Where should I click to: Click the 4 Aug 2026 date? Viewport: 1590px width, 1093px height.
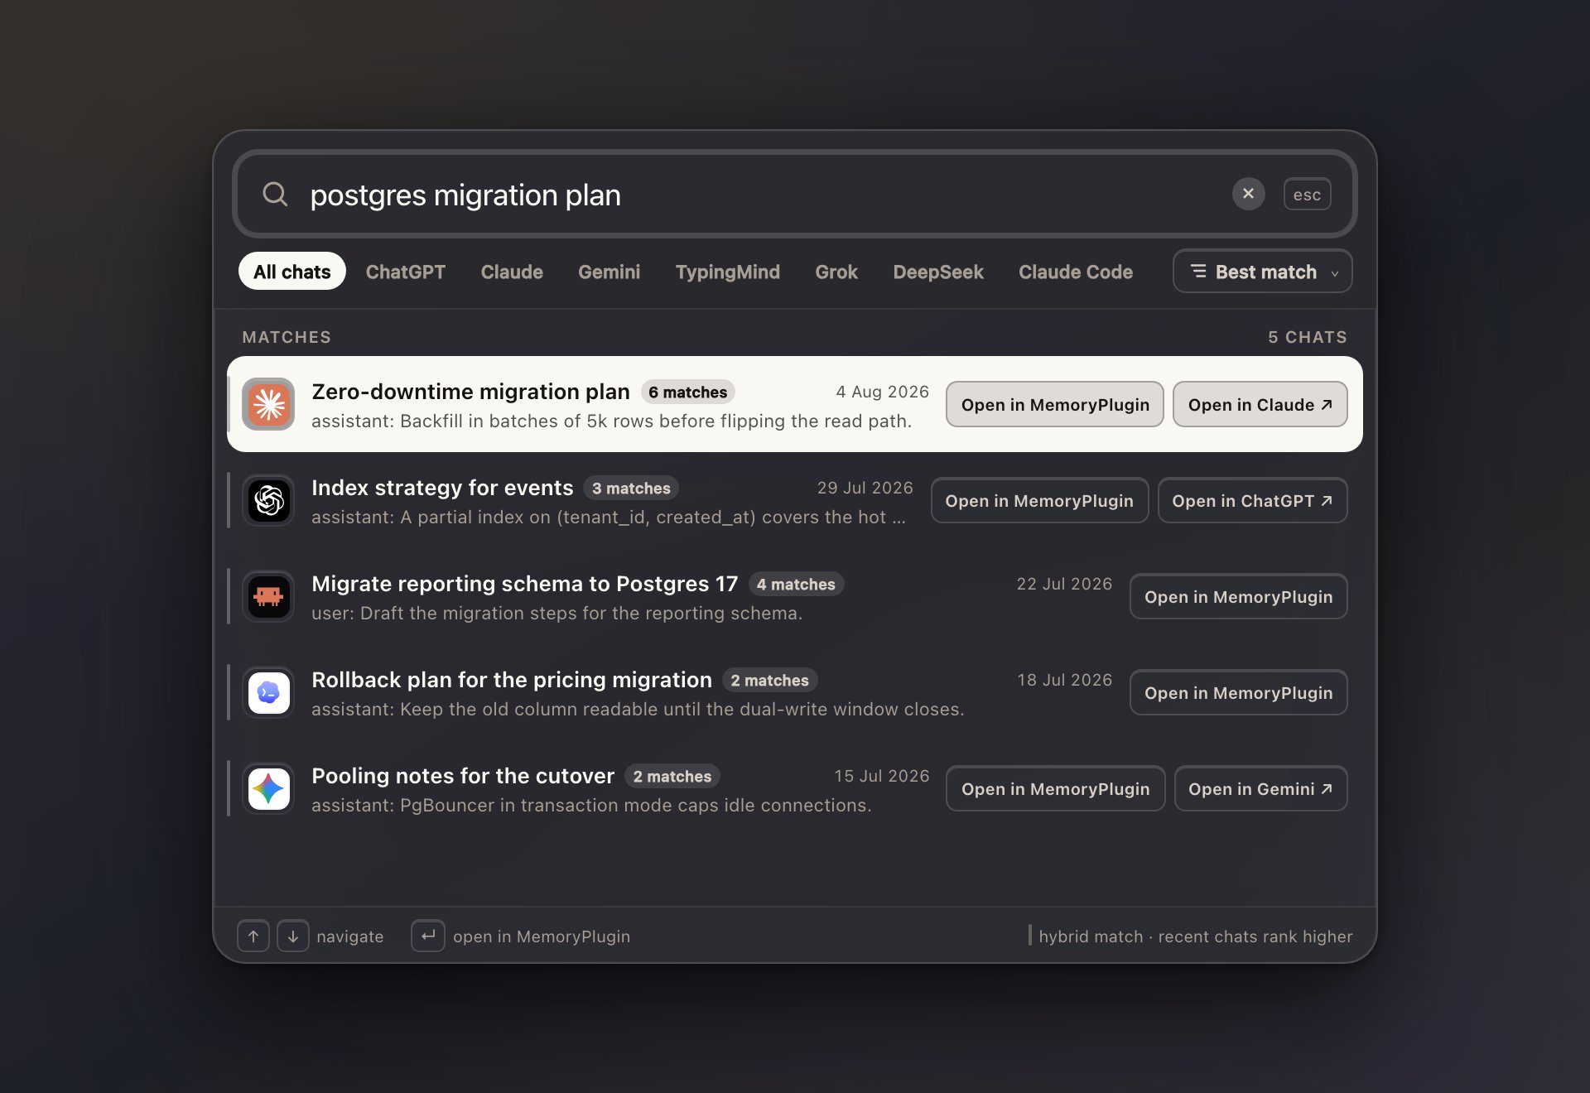coord(882,392)
